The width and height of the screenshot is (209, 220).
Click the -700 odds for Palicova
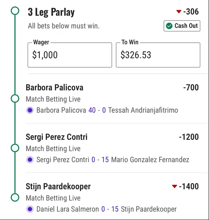191,87
